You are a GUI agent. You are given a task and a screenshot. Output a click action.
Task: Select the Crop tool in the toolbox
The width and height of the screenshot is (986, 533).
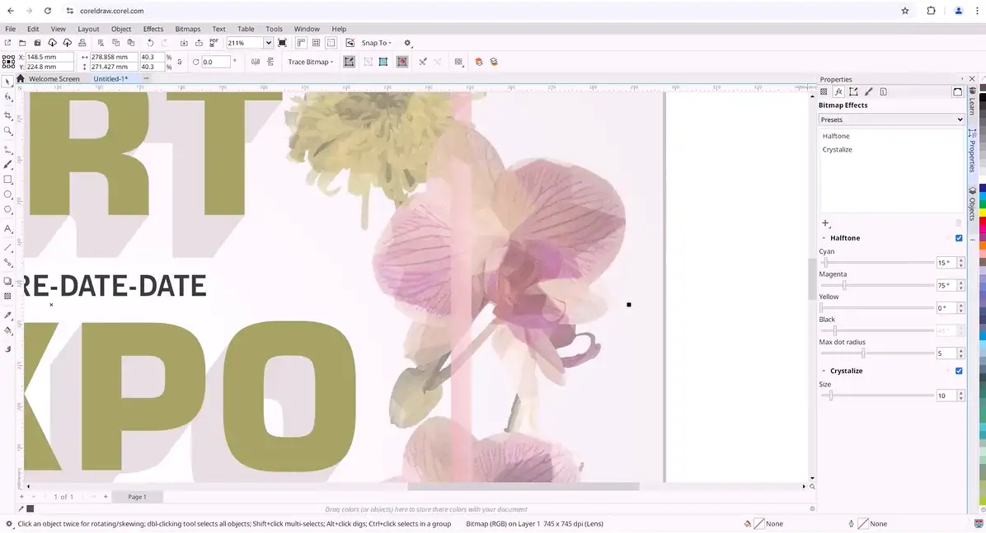(8, 115)
